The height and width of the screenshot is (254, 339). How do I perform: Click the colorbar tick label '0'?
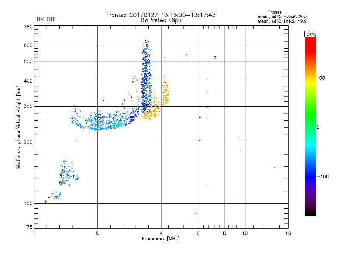(317, 127)
